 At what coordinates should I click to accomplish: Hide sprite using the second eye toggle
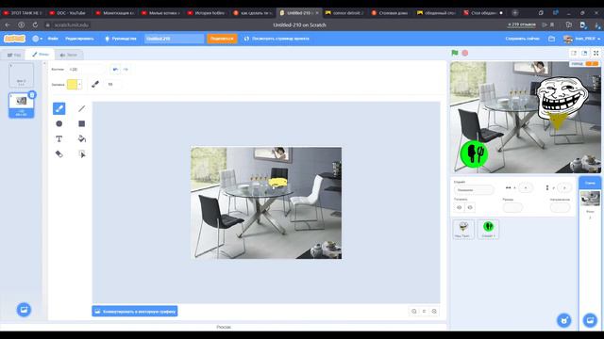click(x=470, y=207)
